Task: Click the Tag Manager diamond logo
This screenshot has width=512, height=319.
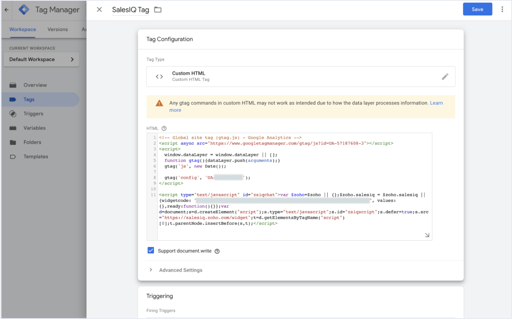Action: [x=24, y=10]
